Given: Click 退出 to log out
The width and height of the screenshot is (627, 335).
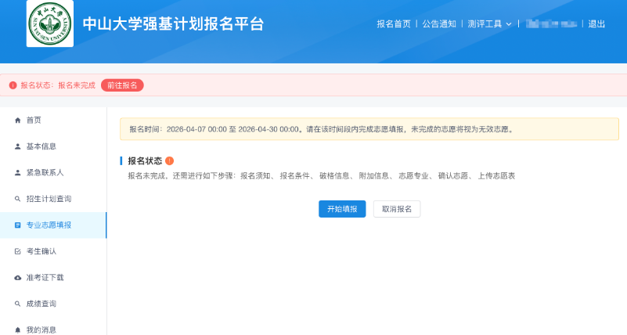Looking at the screenshot, I should [x=596, y=24].
